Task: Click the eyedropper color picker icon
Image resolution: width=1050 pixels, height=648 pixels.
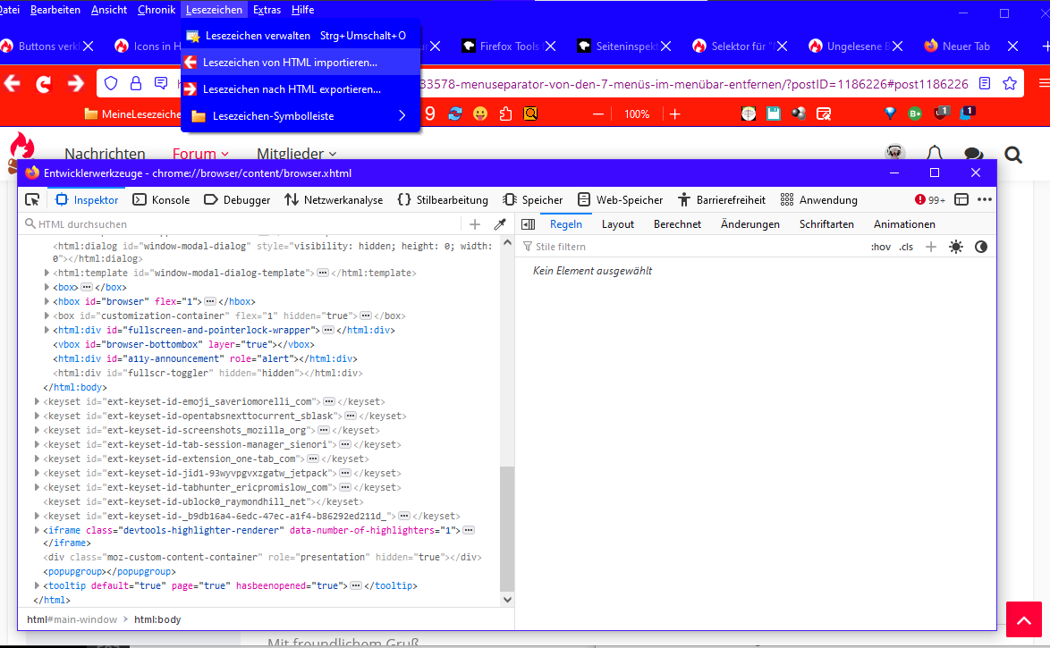Action: click(x=501, y=224)
